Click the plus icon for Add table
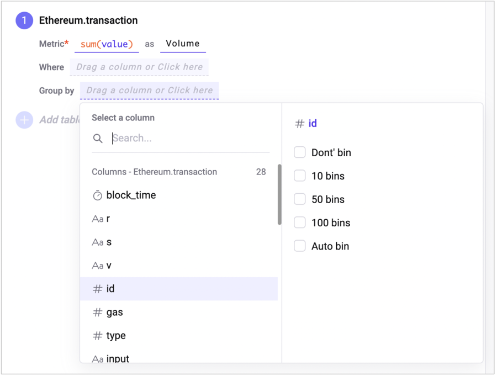Viewport: 497px width, 376px height. [x=24, y=120]
